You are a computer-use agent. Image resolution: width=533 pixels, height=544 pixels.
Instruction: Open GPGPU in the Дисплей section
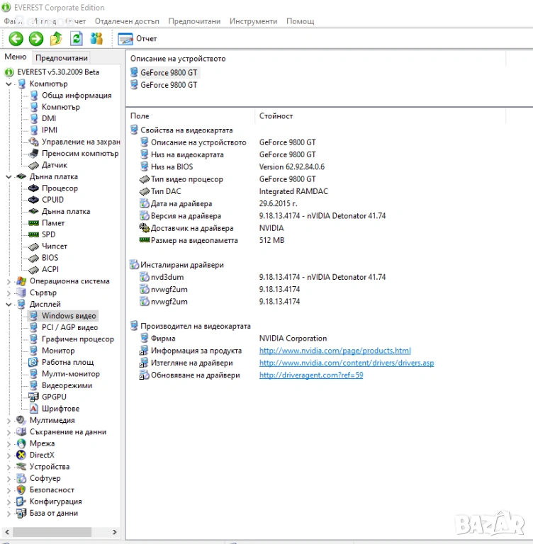(x=54, y=397)
